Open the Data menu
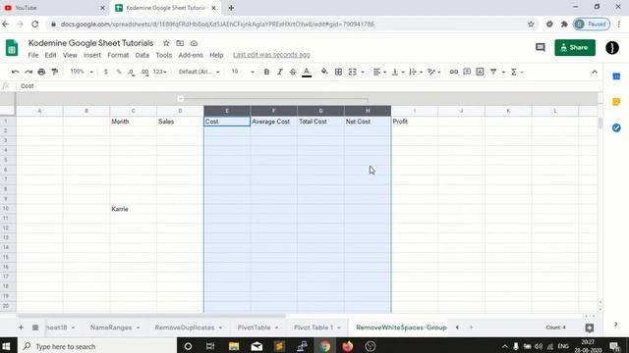Image resolution: width=629 pixels, height=353 pixels. [x=142, y=55]
